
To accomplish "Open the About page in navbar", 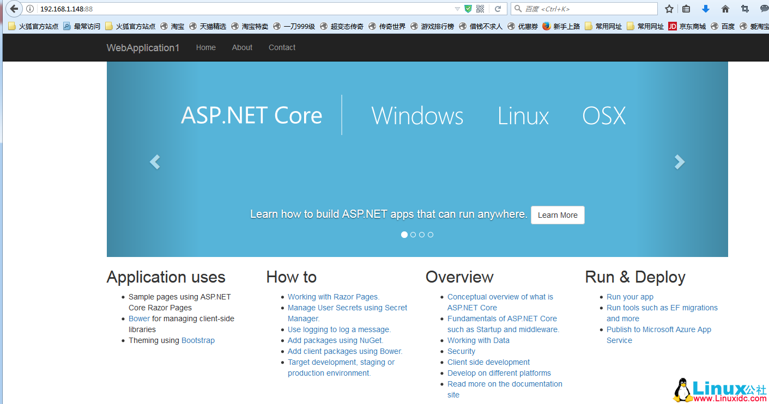I will [x=242, y=47].
